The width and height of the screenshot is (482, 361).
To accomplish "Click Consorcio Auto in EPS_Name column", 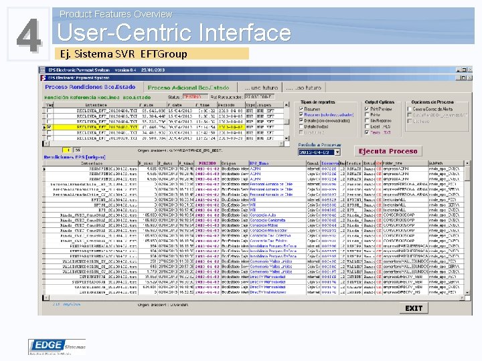I will coord(263,215).
